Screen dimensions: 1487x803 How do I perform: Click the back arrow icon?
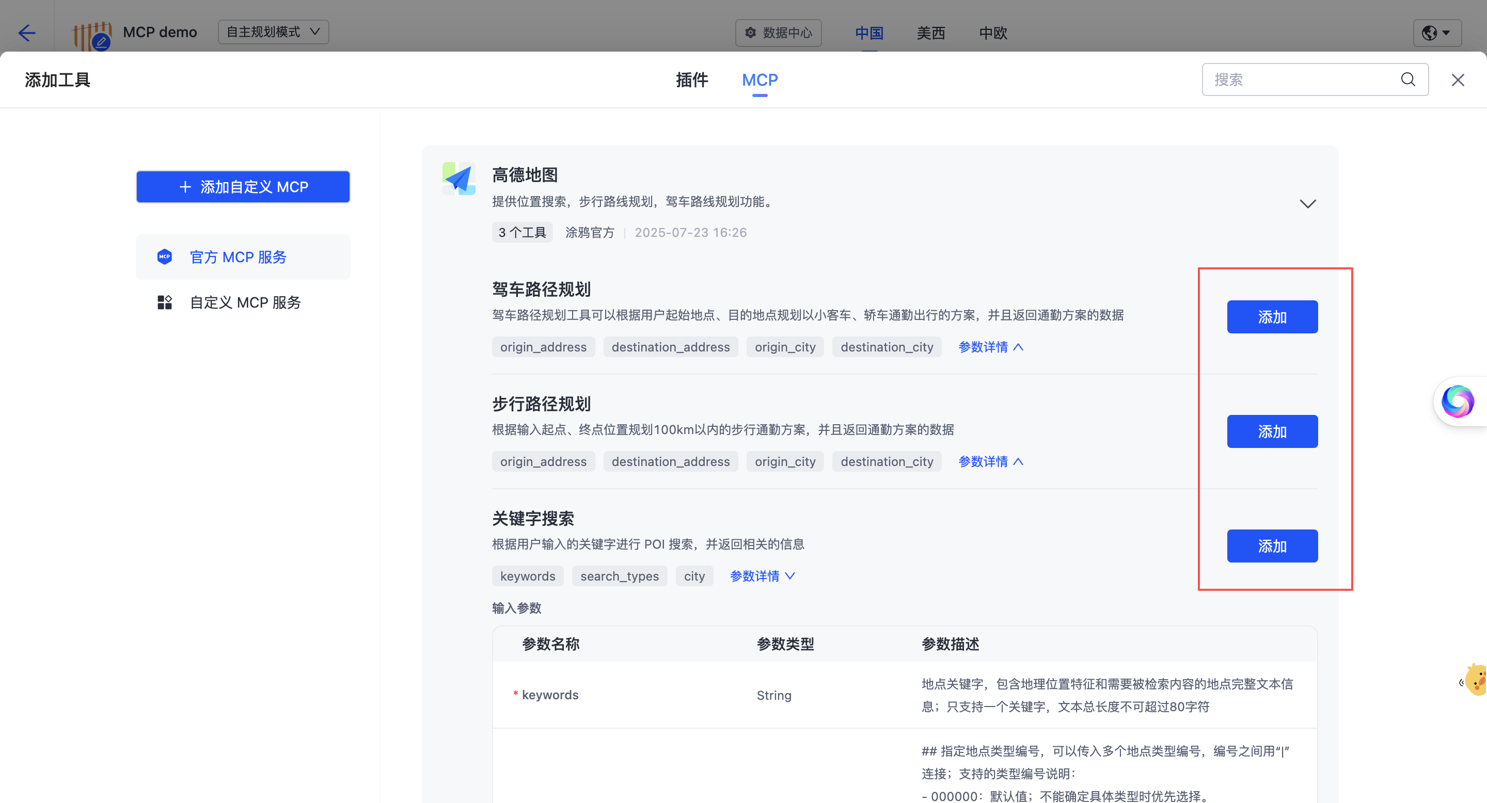point(26,33)
